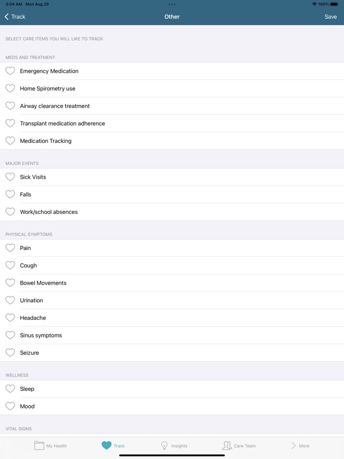Select the heart next to Seizure
Viewport: 344px width, 459px height.
coord(10,353)
